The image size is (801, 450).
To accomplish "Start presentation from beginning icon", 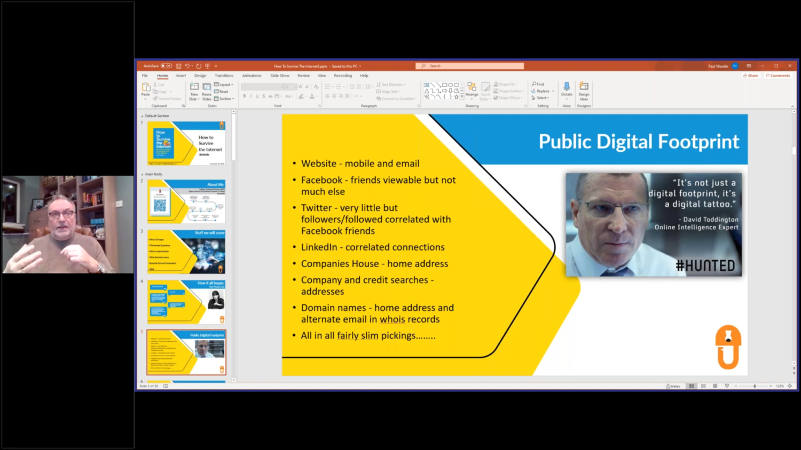I will [207, 66].
